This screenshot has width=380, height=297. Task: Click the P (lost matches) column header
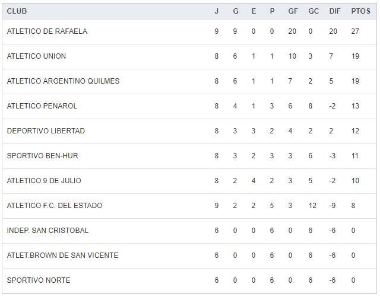click(272, 11)
